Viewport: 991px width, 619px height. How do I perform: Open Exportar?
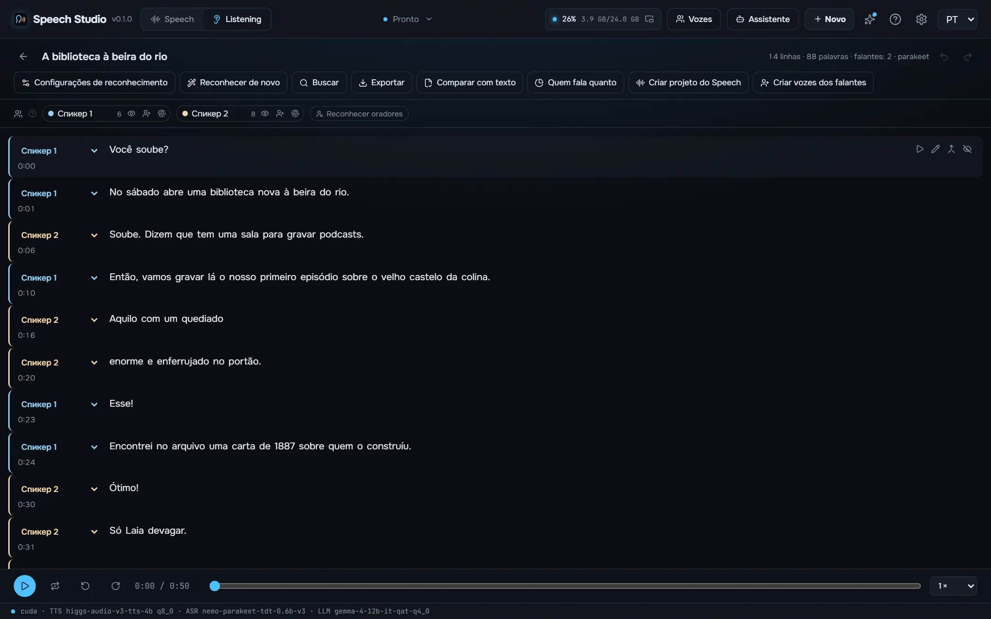[381, 83]
